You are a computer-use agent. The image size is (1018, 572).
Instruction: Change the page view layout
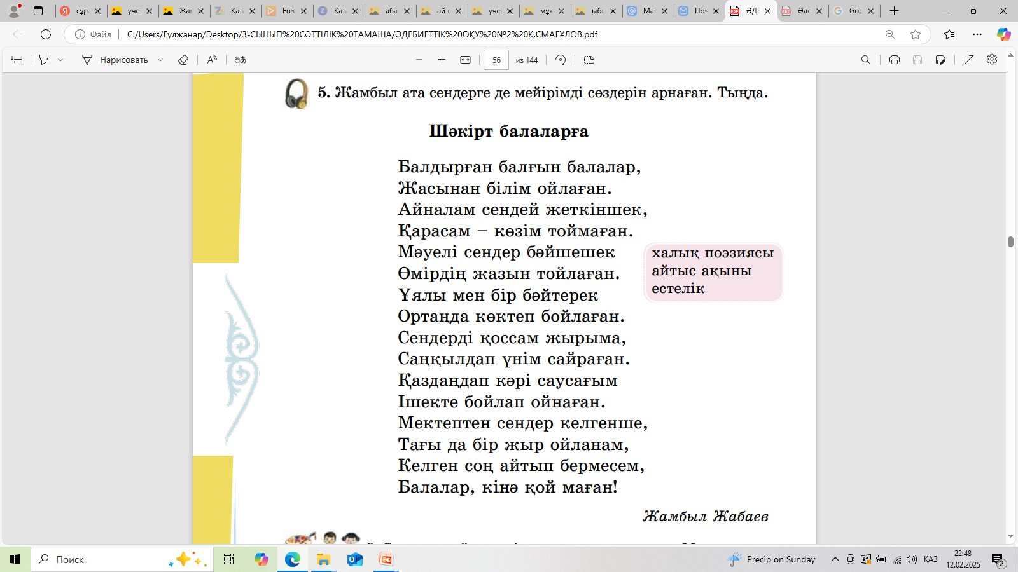click(589, 60)
